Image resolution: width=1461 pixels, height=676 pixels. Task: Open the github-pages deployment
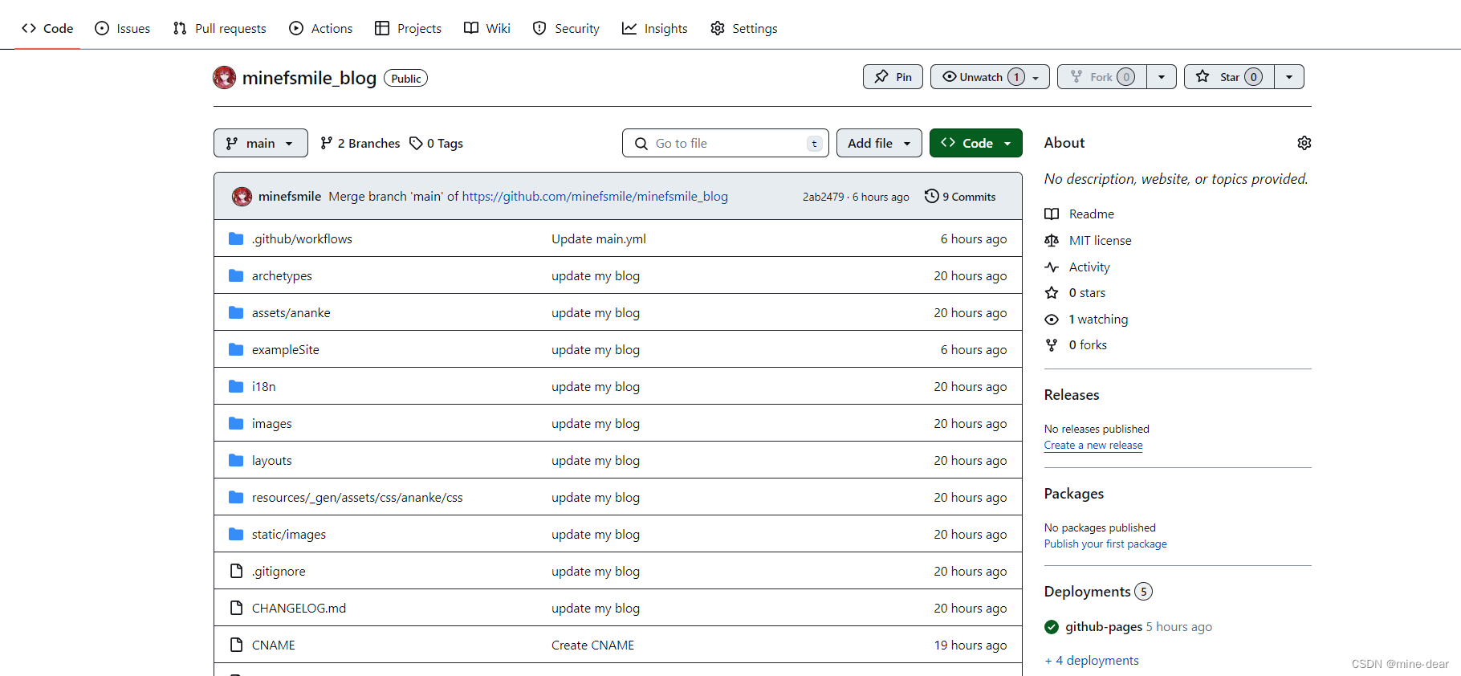coord(1104,626)
